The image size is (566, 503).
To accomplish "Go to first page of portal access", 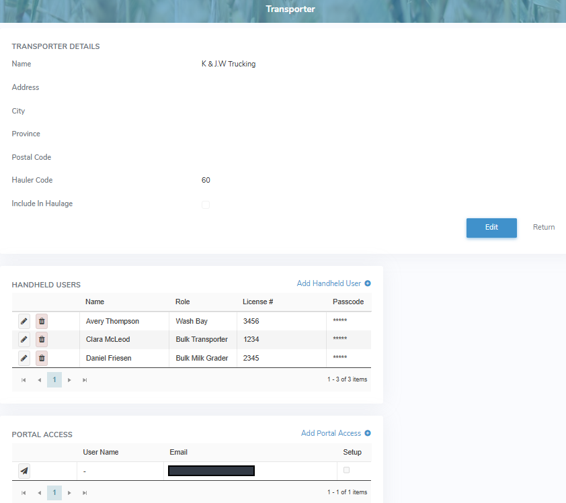I will click(24, 493).
